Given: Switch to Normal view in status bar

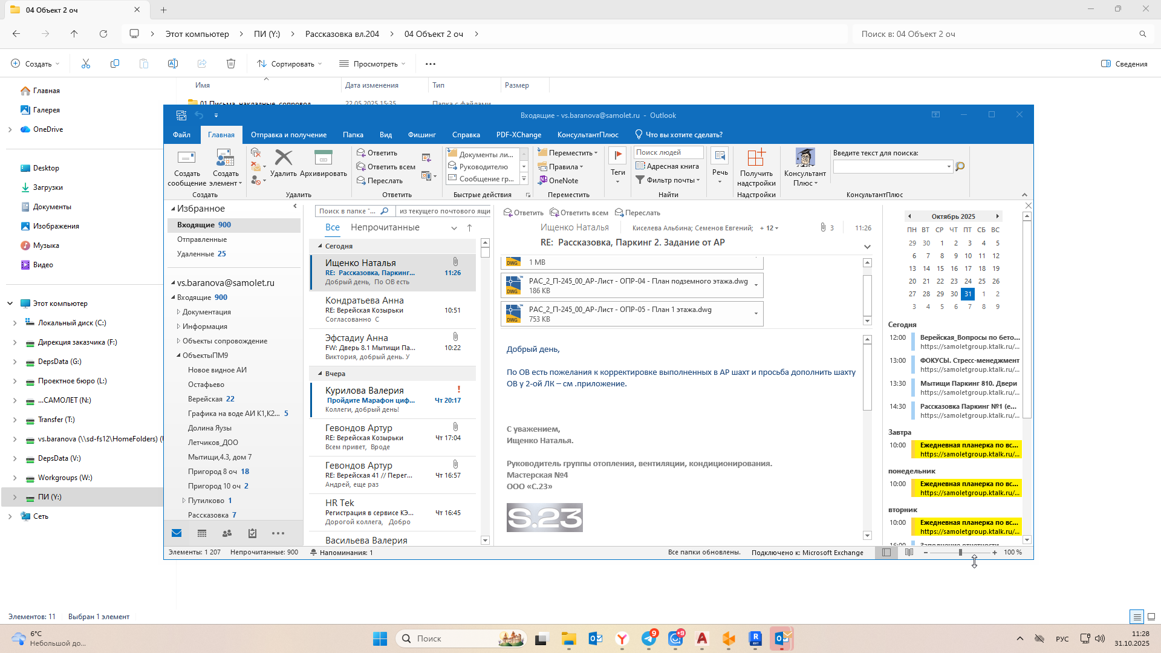Looking at the screenshot, I should (886, 552).
